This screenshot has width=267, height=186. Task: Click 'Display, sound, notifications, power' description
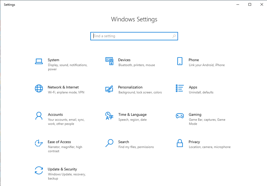[68, 67]
